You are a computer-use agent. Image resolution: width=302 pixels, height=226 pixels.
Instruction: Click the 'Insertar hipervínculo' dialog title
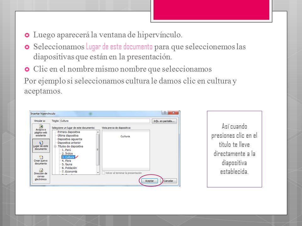[x=43, y=114]
